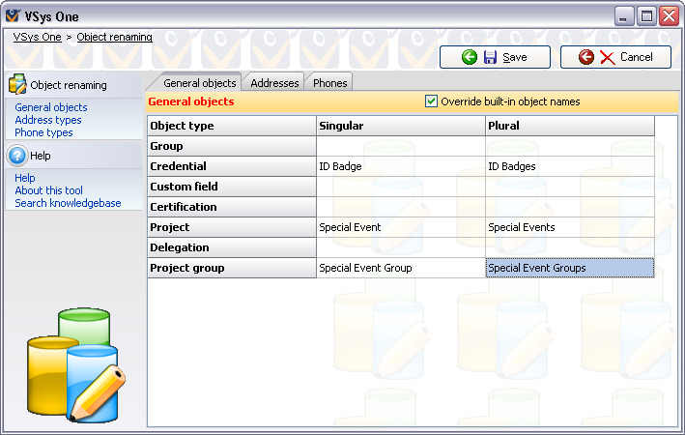The height and width of the screenshot is (435, 685).
Task: Edit the Special Event Group singular cell
Action: click(401, 268)
